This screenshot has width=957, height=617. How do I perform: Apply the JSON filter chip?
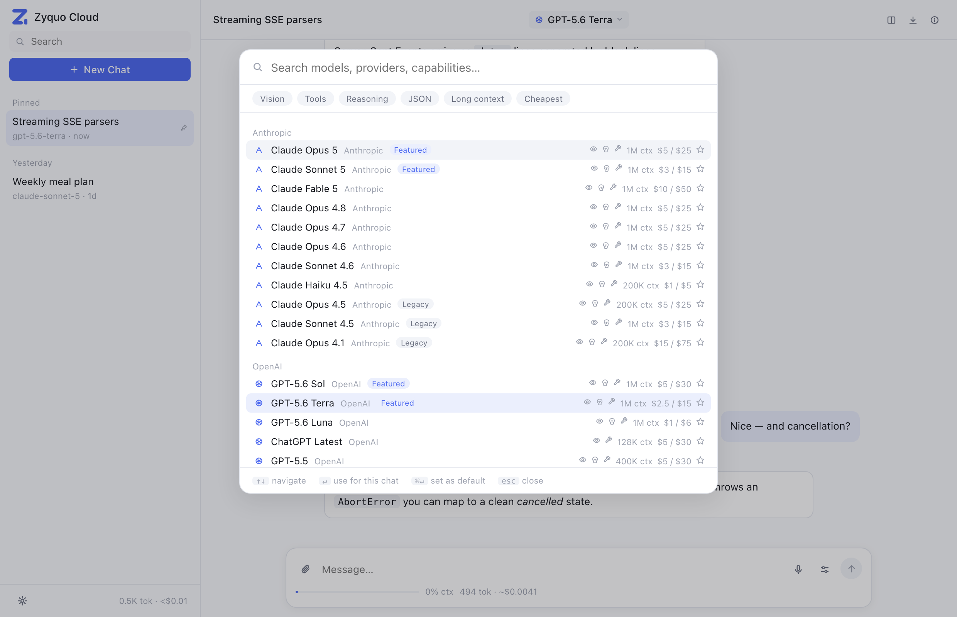point(419,99)
